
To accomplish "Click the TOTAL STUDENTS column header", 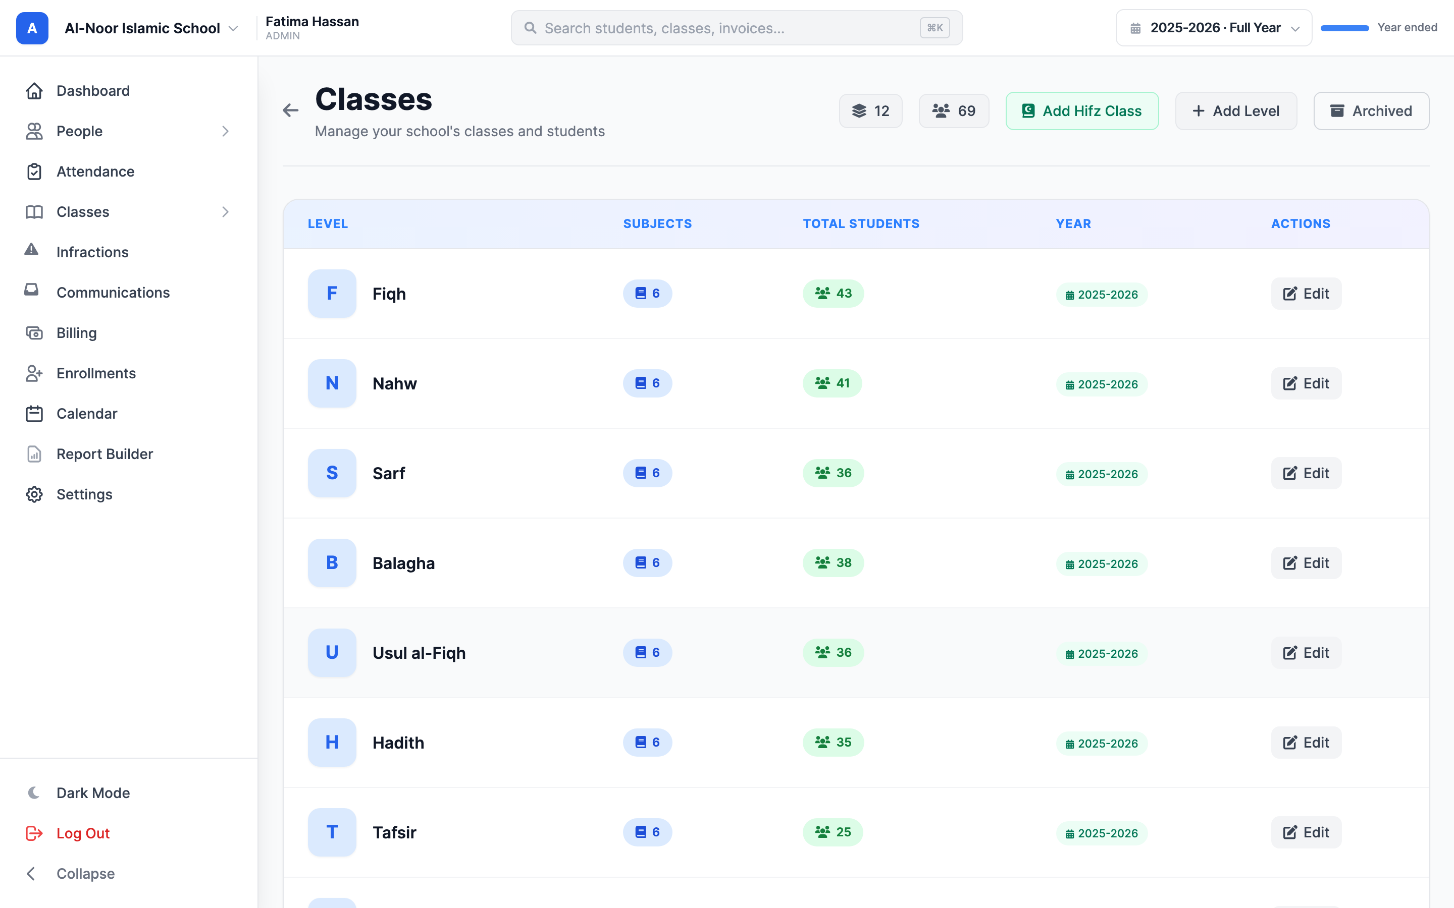I will [861, 223].
